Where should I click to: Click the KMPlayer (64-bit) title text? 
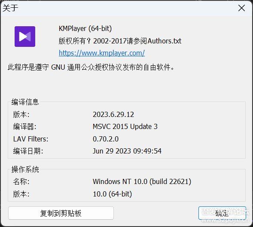(x=85, y=28)
